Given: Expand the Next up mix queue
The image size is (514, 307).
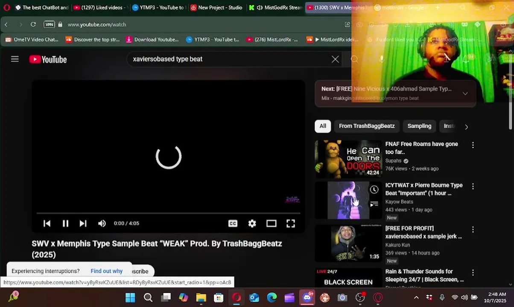Looking at the screenshot, I should tap(465, 93).
